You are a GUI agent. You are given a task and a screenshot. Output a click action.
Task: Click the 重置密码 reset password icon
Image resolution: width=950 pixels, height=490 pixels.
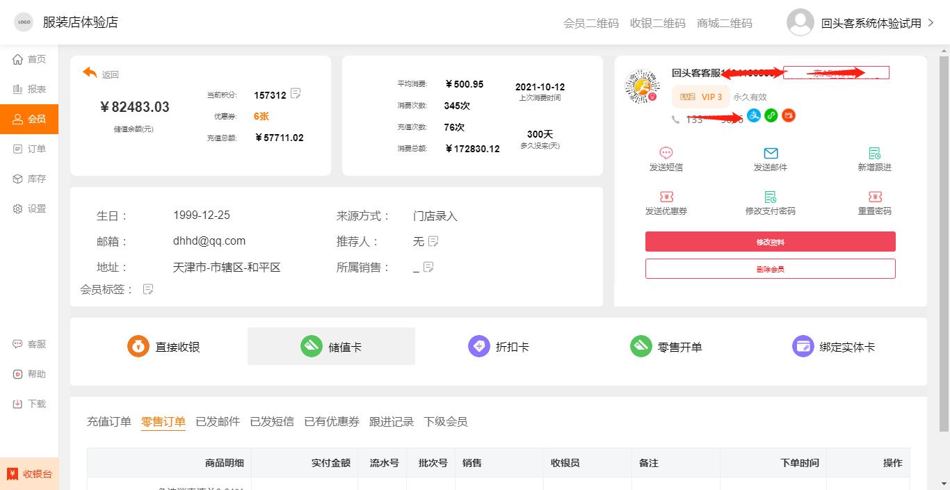[873, 202]
